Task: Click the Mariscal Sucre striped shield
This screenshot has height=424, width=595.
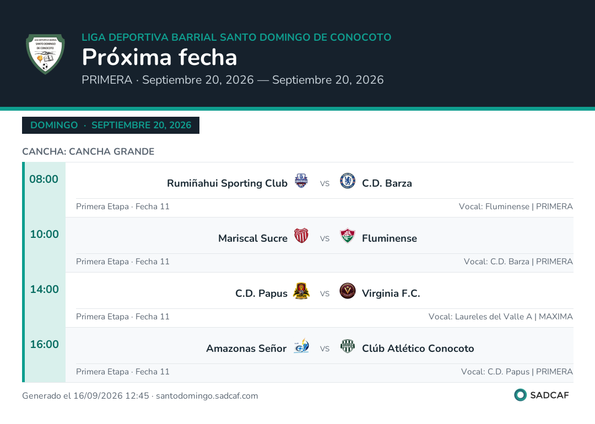Action: click(x=301, y=236)
